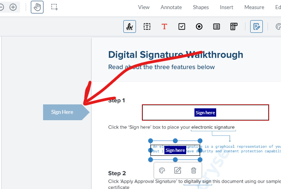Select the checkbox field tool

(x=182, y=26)
